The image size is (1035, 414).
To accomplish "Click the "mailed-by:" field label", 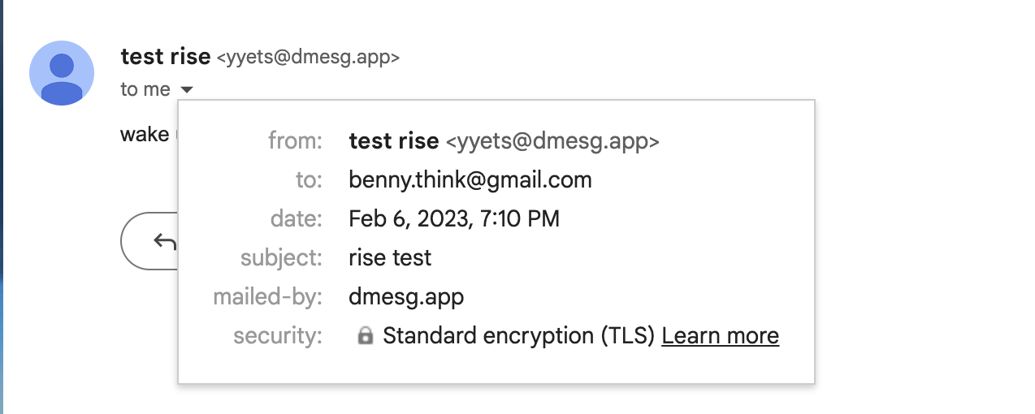I will [268, 296].
